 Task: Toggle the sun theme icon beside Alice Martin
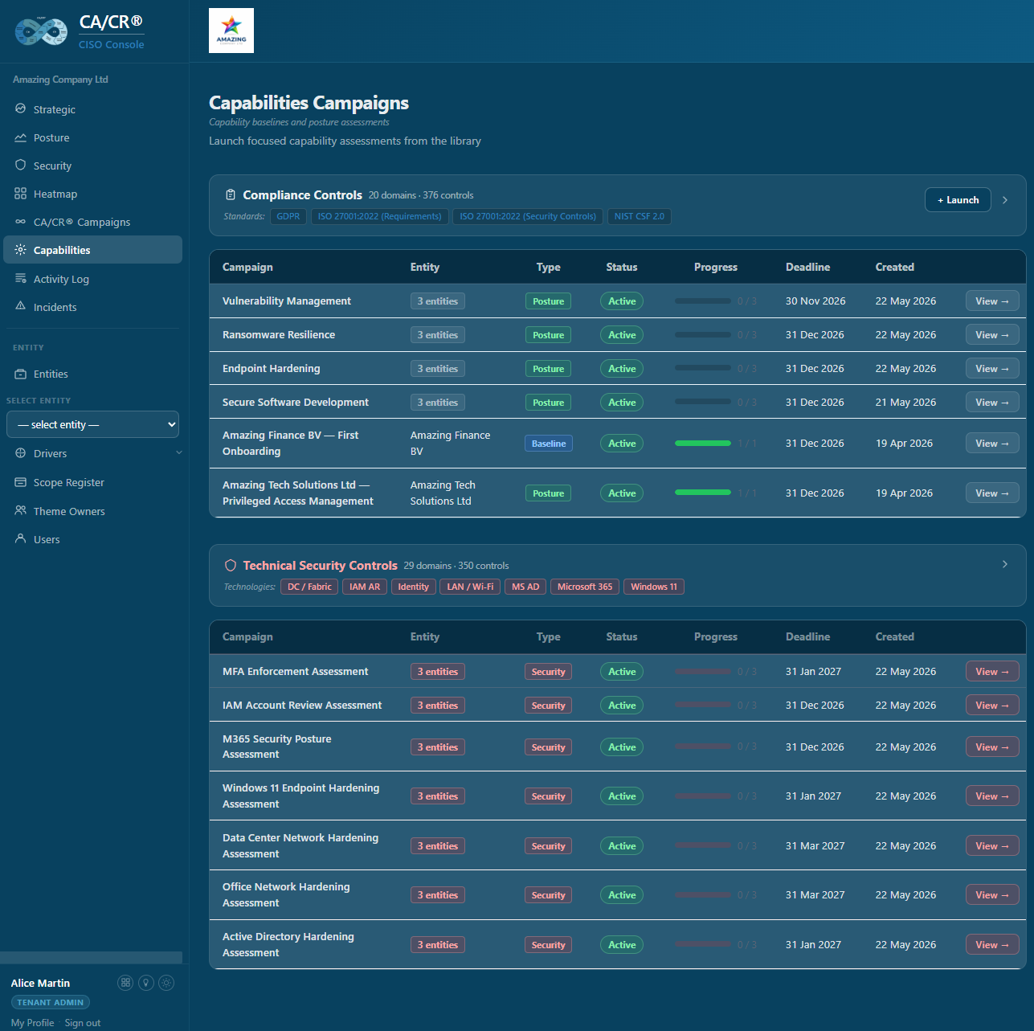[166, 983]
